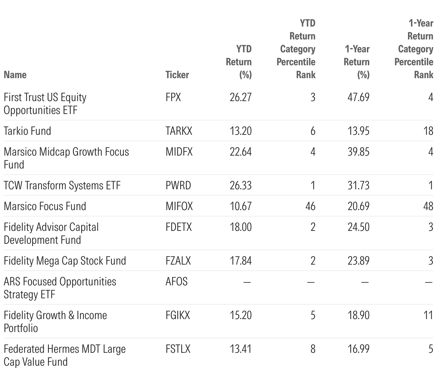Click the Ticker column header

(177, 75)
